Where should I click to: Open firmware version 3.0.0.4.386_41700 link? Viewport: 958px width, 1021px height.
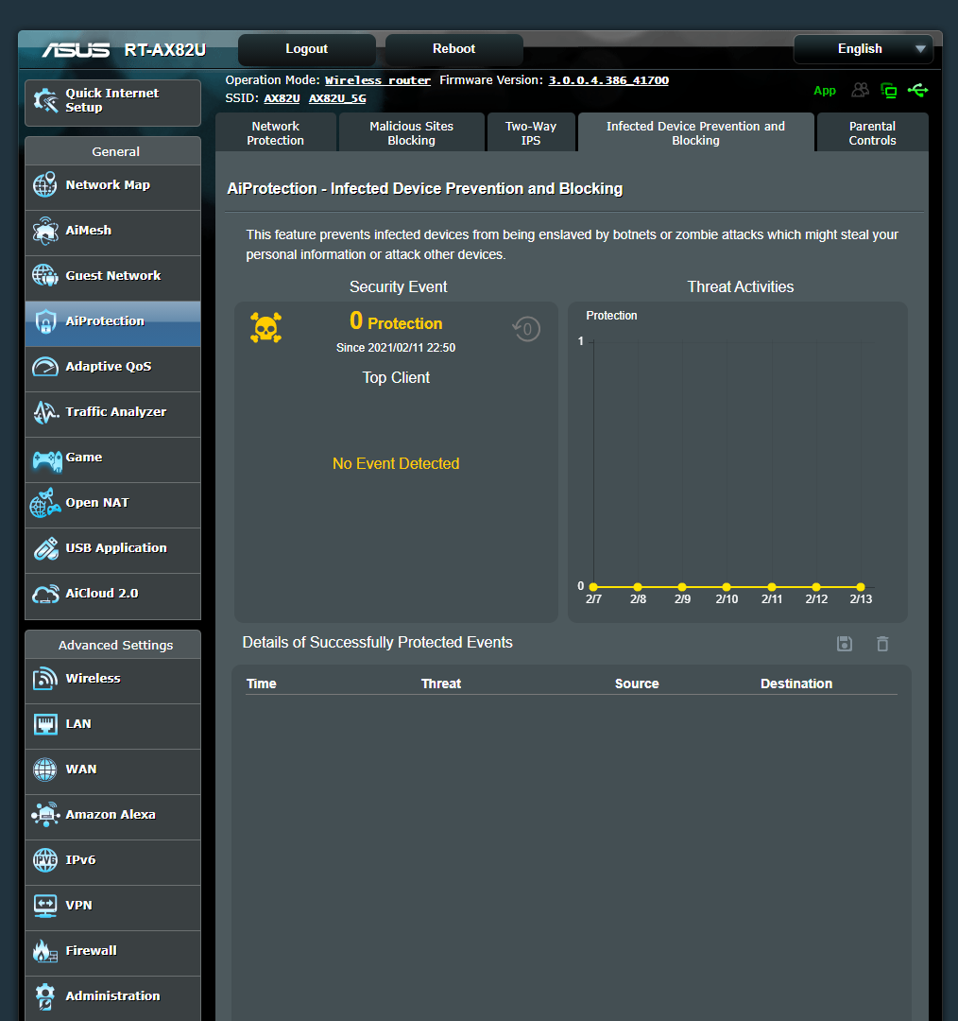tap(607, 80)
